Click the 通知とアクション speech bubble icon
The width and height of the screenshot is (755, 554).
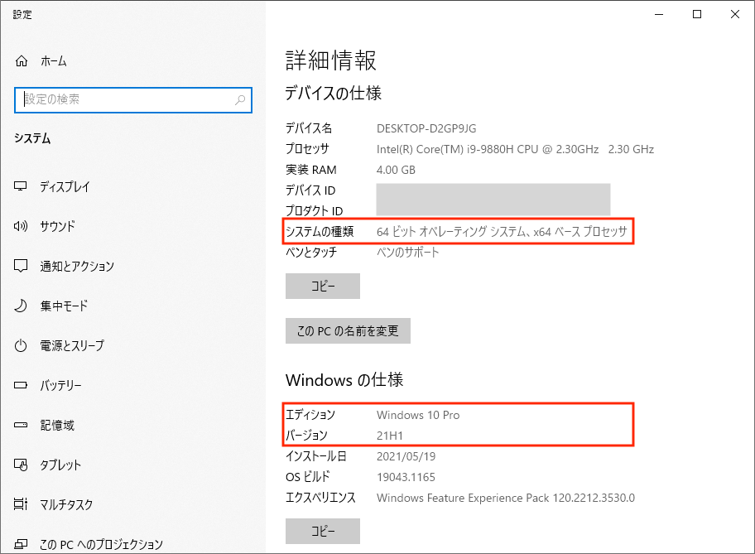[21, 266]
